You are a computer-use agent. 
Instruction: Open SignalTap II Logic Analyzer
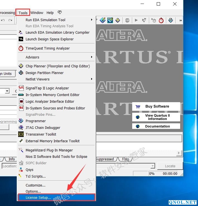(47, 88)
